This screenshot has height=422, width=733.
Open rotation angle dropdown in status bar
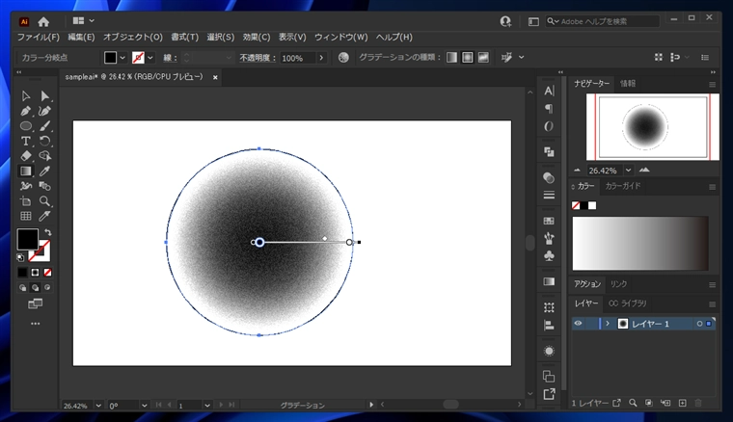144,406
